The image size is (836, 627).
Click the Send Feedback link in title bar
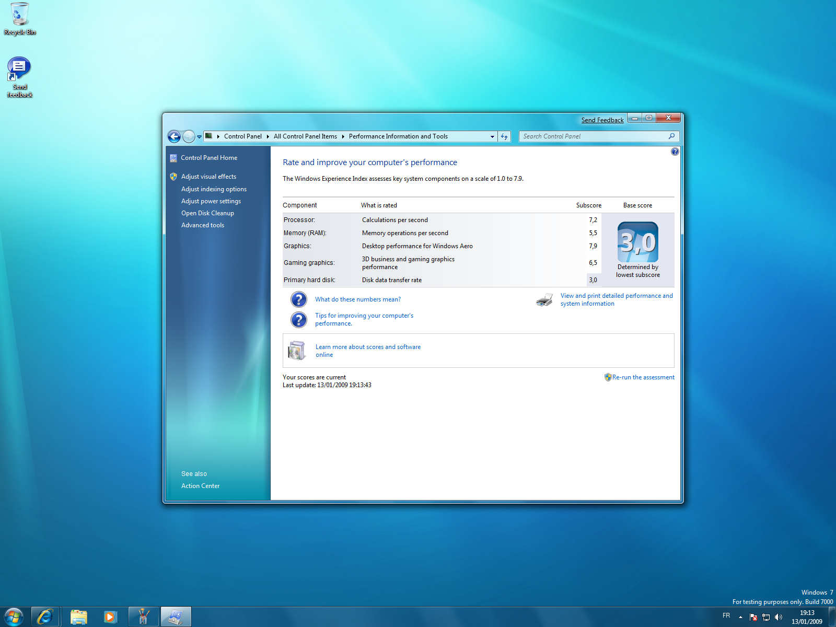602,120
